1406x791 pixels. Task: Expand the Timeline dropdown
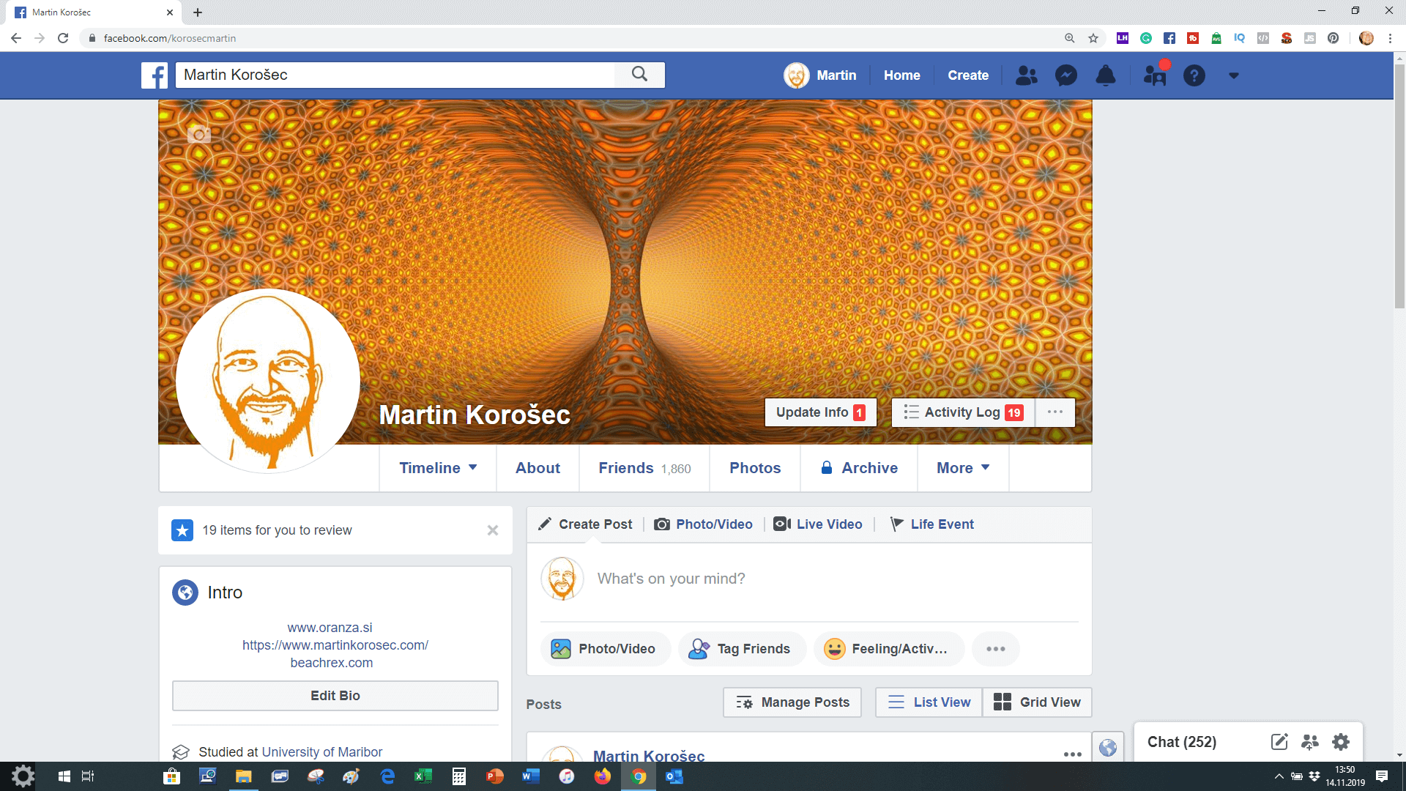(x=437, y=468)
